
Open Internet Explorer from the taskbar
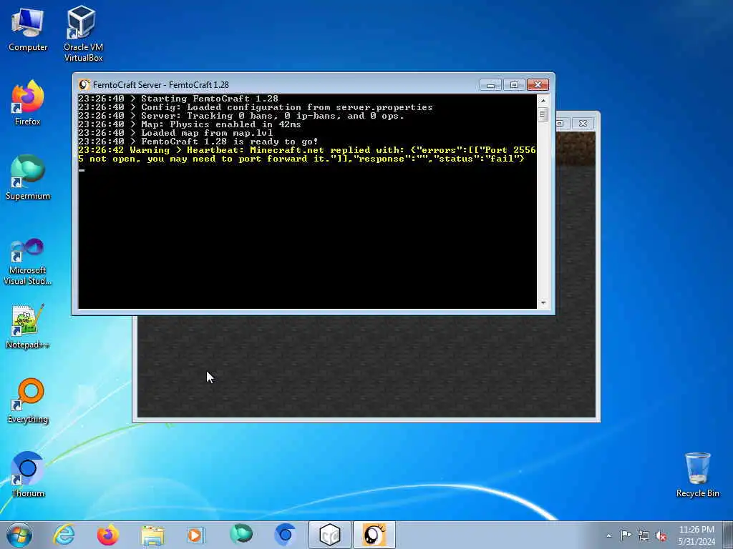click(64, 535)
